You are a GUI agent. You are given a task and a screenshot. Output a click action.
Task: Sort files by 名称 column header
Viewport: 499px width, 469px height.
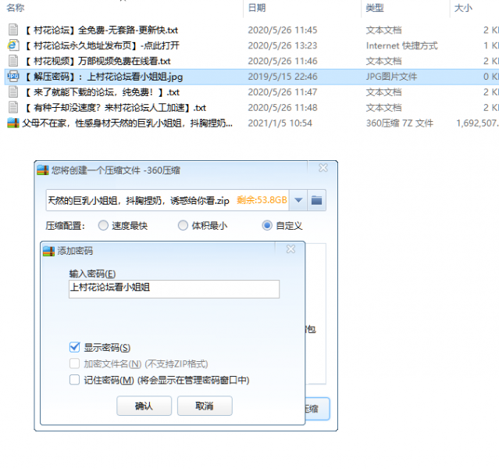[16, 8]
